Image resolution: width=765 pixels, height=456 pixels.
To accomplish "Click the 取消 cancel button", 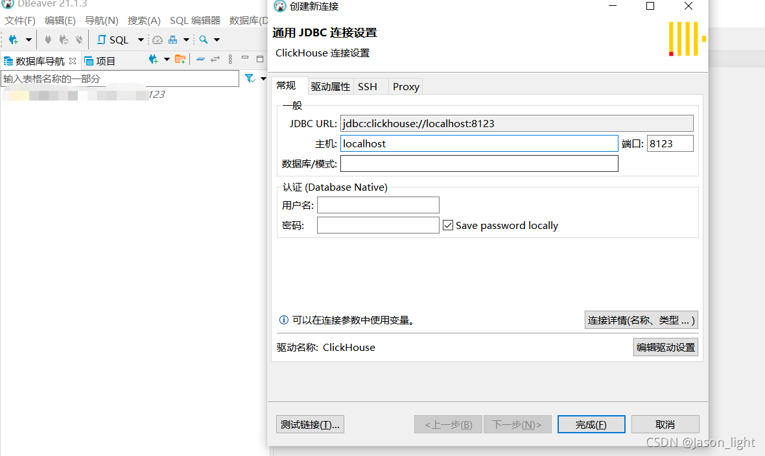I will (665, 424).
